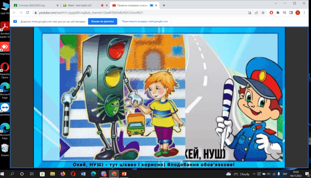Open the upper Microsoft Edge desktop shortcut
Screen dimensions: 311x178
point(5,91)
